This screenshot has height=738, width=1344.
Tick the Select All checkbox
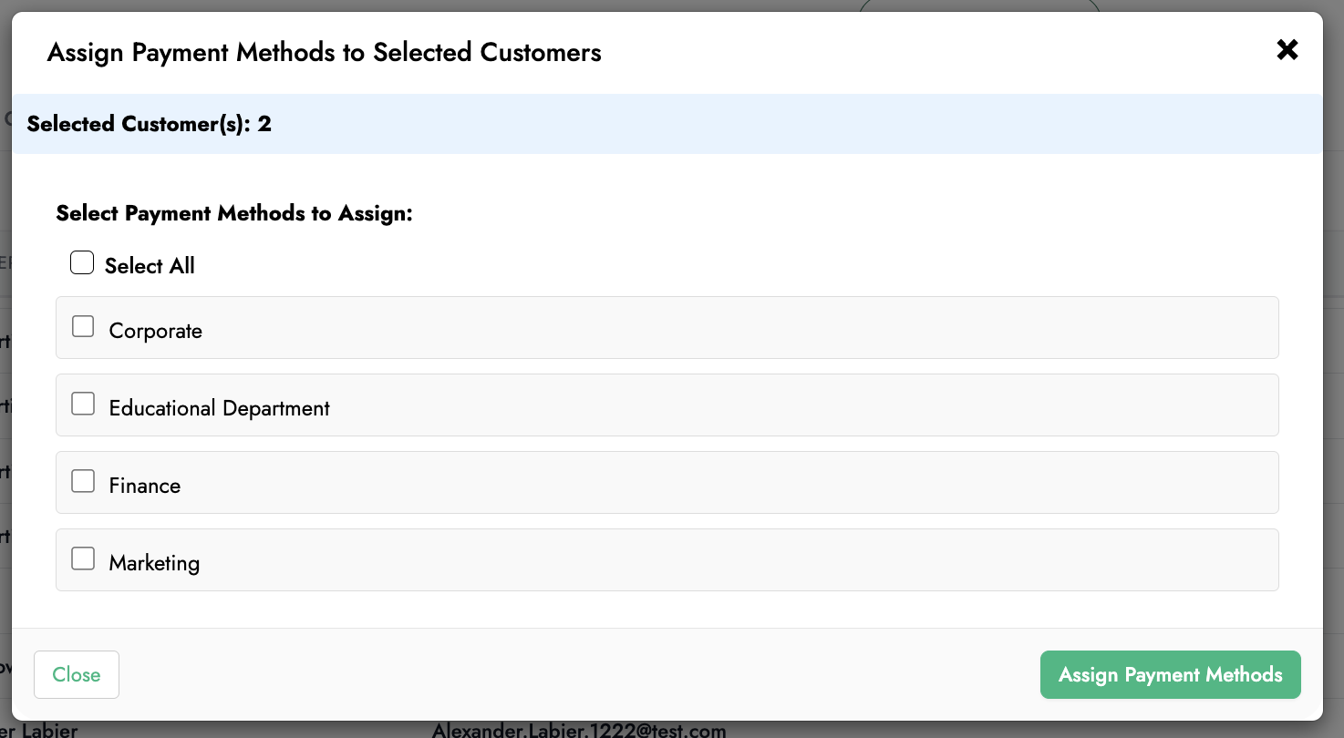click(82, 264)
